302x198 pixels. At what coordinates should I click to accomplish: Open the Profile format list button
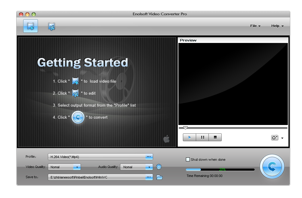(149, 157)
